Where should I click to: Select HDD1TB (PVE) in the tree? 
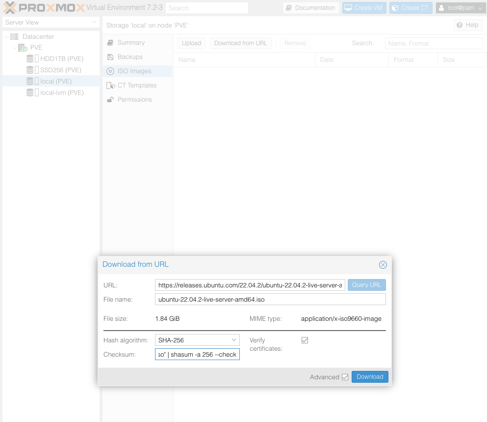pyautogui.click(x=62, y=59)
